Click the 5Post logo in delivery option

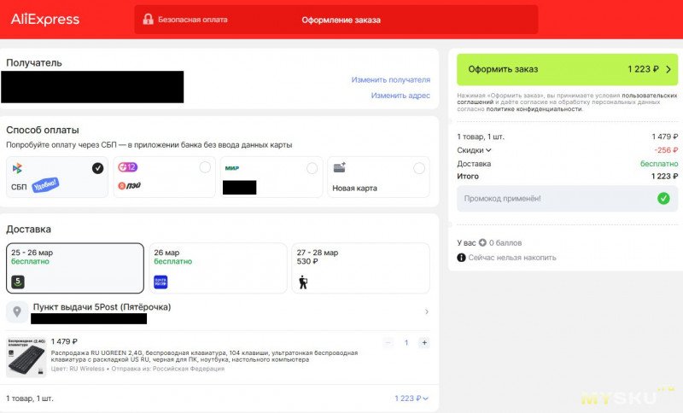18,281
